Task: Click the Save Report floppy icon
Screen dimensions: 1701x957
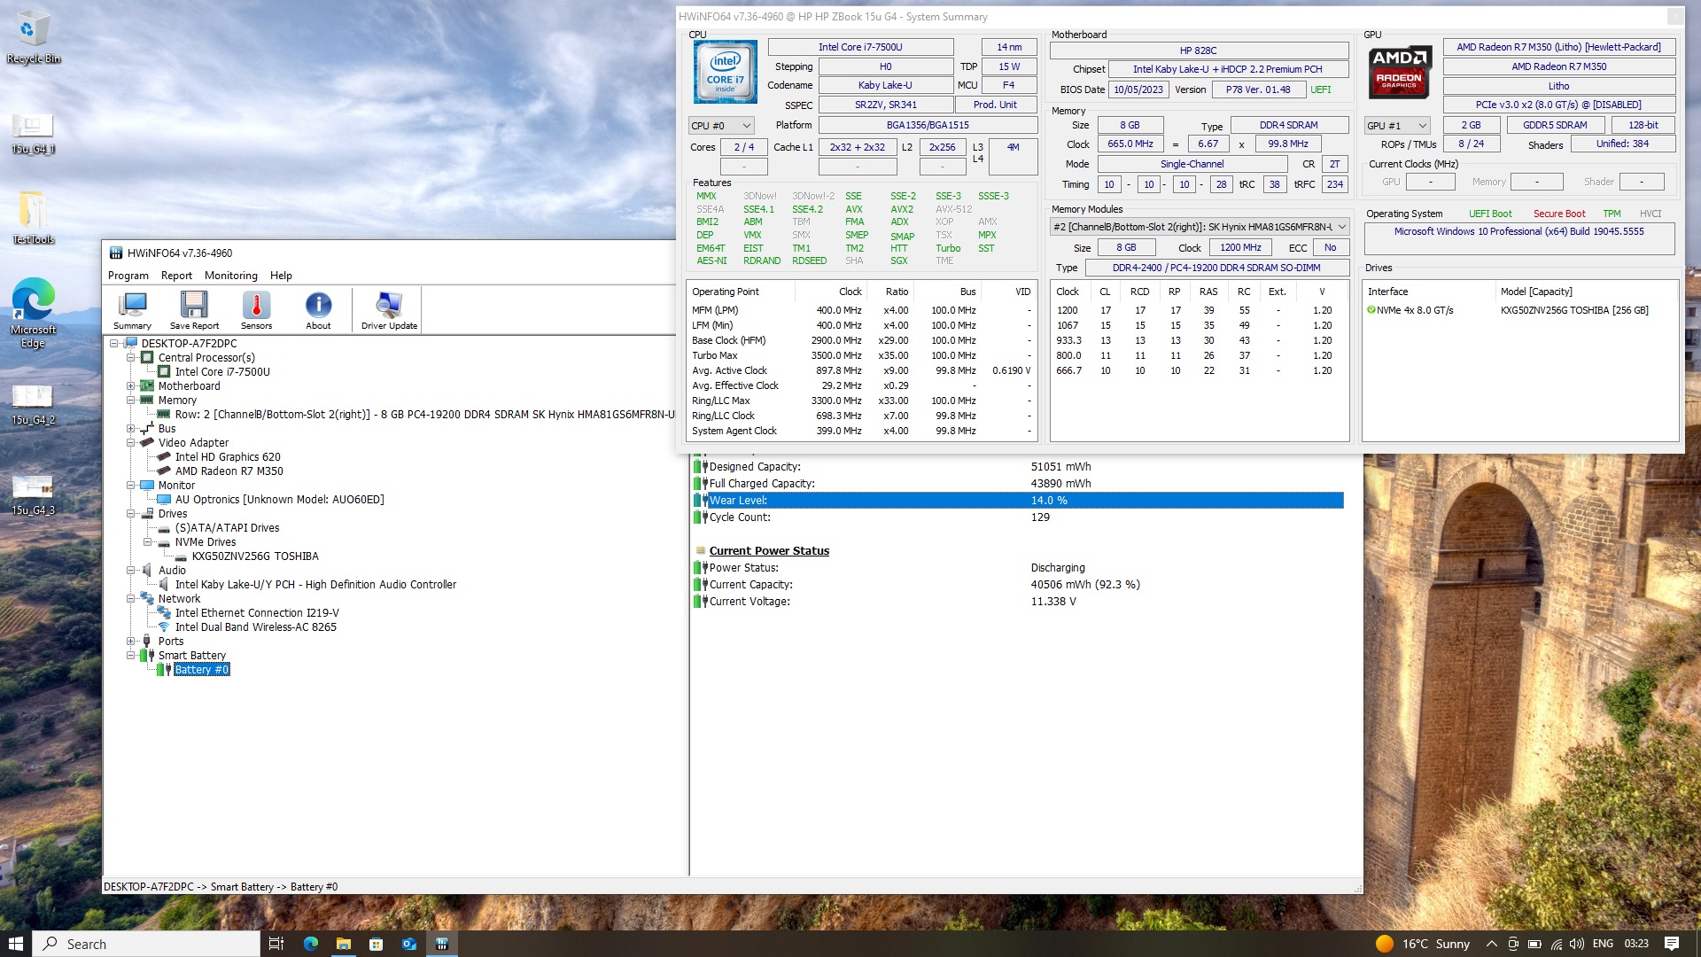Action: (x=194, y=310)
